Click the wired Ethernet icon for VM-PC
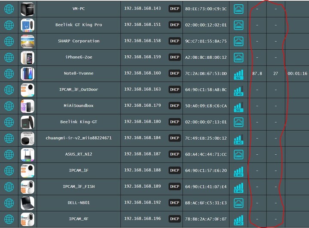 tap(239, 9)
